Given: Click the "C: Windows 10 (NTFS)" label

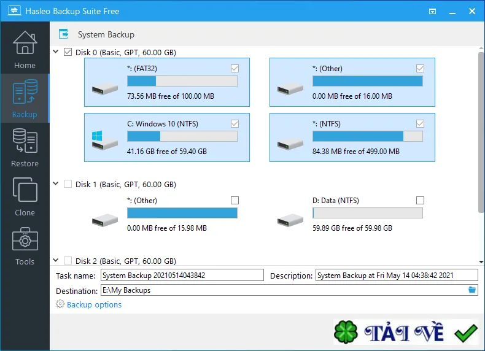Looking at the screenshot, I should 163,124.
